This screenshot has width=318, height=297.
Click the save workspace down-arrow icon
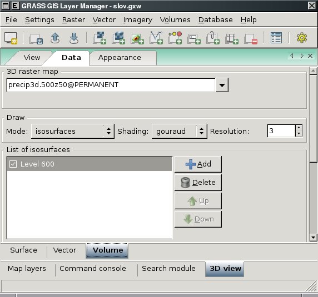(x=74, y=38)
